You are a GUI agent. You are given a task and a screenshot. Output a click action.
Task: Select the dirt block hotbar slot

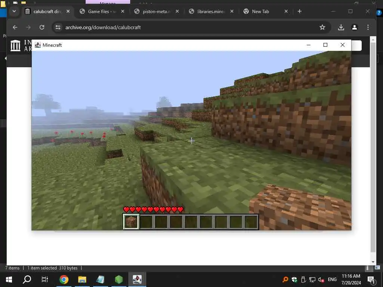pyautogui.click(x=131, y=222)
